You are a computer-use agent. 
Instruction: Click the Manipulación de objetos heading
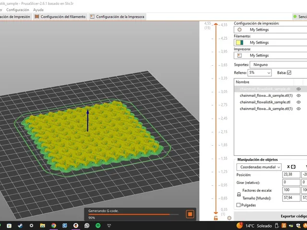(x=258, y=160)
